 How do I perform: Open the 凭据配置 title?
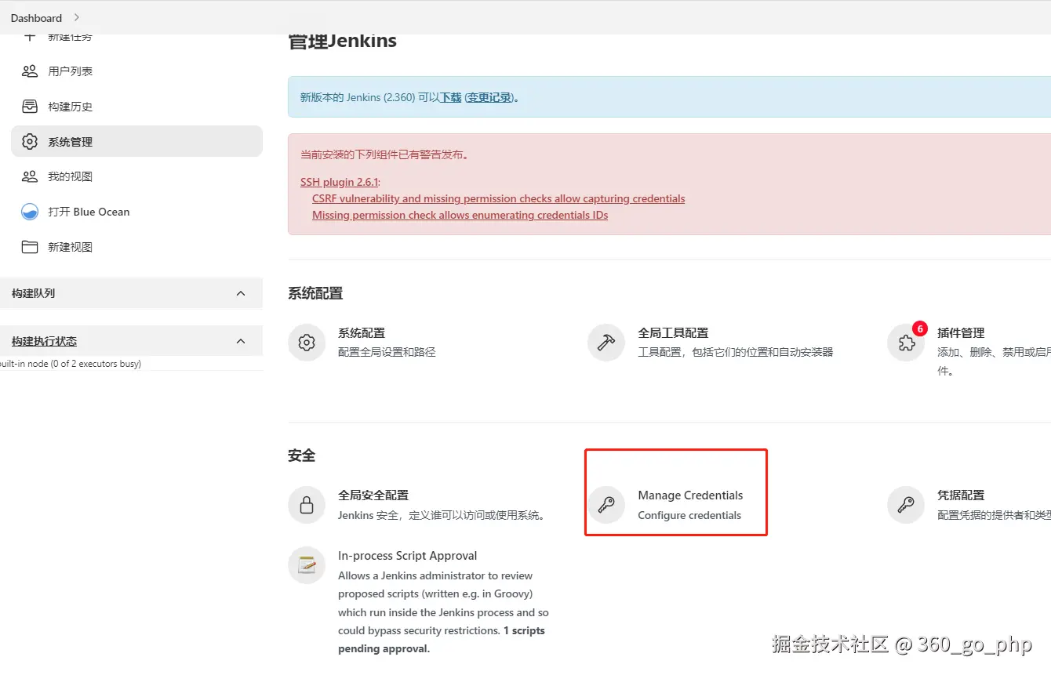pyautogui.click(x=961, y=495)
